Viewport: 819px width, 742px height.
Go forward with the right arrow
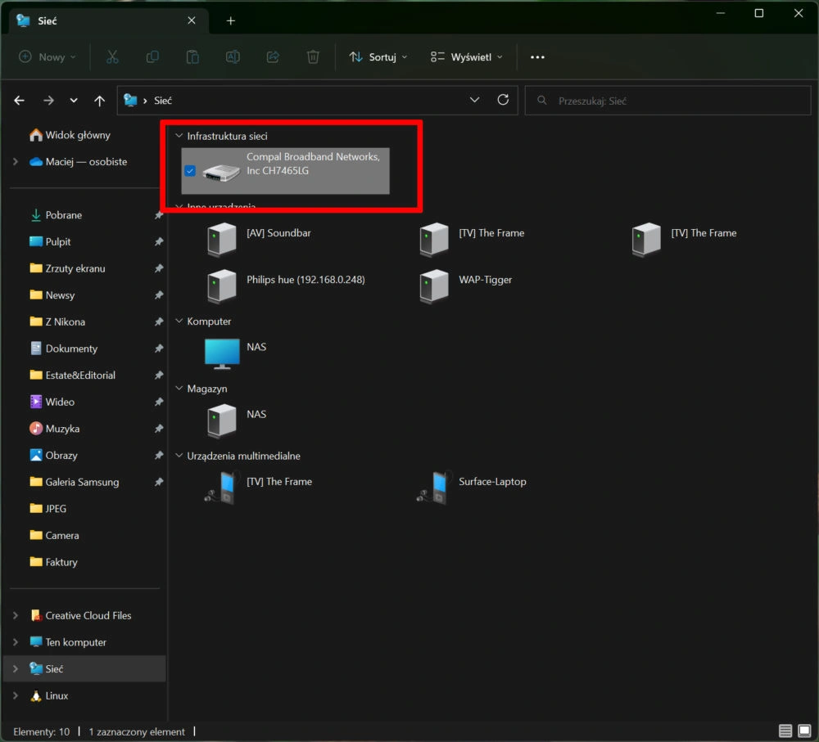pyautogui.click(x=48, y=100)
